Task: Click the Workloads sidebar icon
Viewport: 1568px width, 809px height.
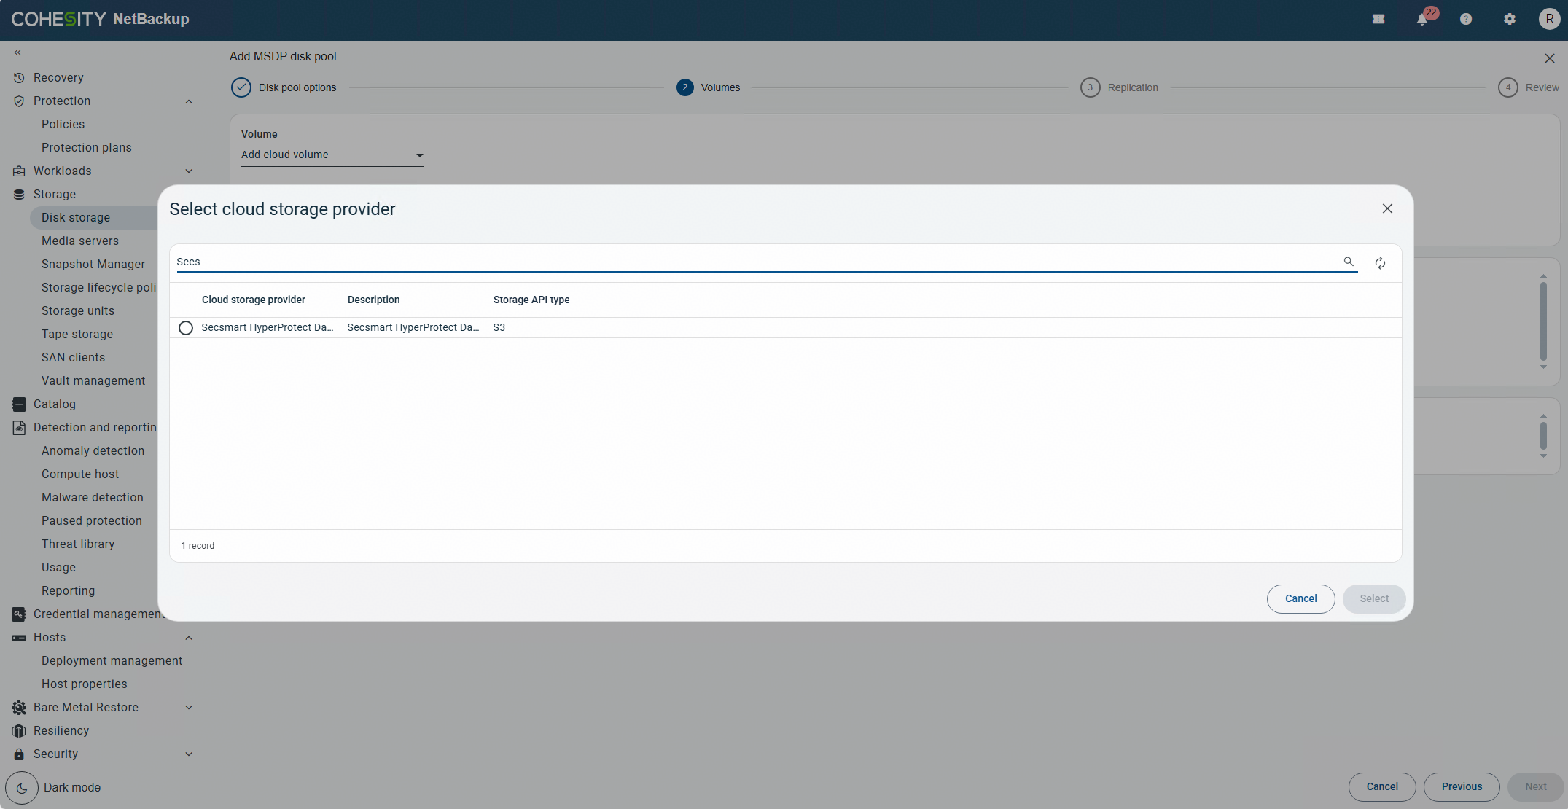Action: 19,171
